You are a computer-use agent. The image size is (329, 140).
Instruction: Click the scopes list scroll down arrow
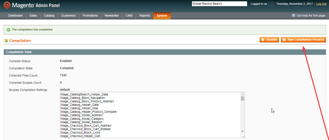click(x=242, y=131)
